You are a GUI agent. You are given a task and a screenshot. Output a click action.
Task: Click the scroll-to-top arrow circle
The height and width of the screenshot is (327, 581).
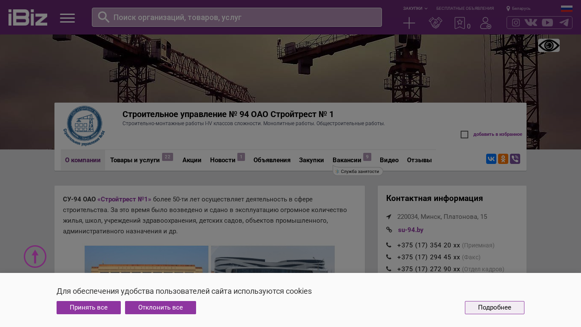pyautogui.click(x=35, y=257)
